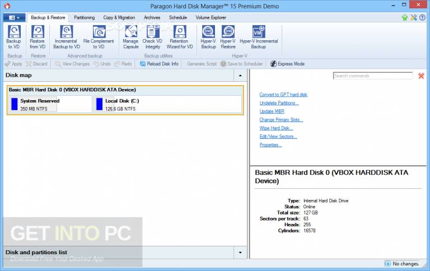The image size is (430, 271).
Task: Click the No changes status text
Action: (x=406, y=264)
